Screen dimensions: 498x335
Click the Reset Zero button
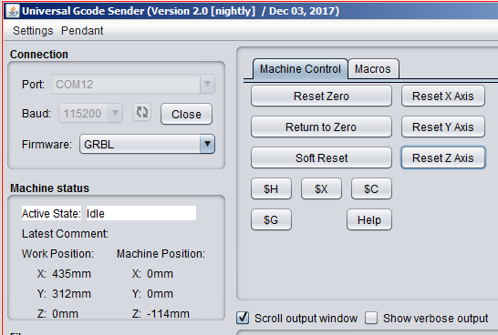pos(321,96)
